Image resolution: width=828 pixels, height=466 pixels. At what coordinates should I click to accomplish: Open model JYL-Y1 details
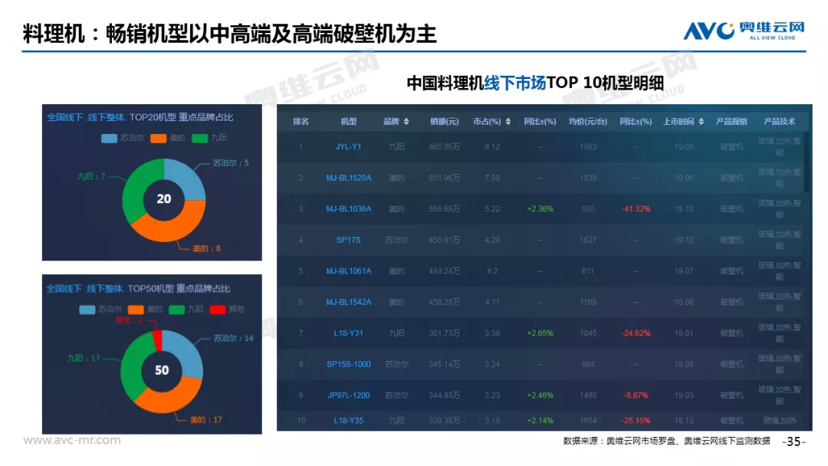coord(349,146)
